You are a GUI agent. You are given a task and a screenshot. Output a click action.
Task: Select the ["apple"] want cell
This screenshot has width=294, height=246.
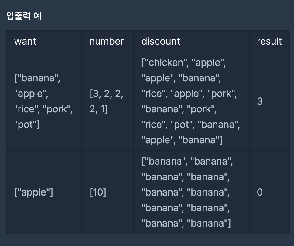[34, 192]
